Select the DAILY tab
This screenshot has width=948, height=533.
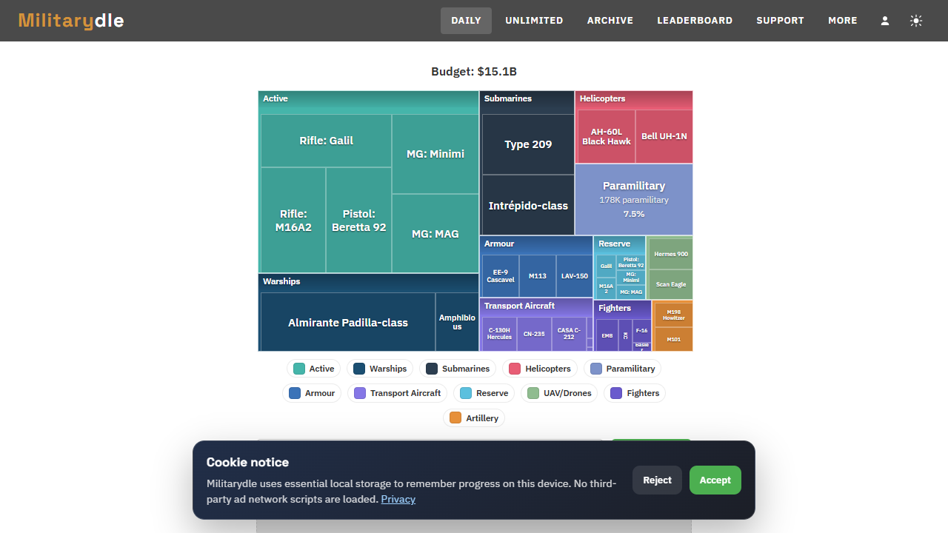coord(466,21)
